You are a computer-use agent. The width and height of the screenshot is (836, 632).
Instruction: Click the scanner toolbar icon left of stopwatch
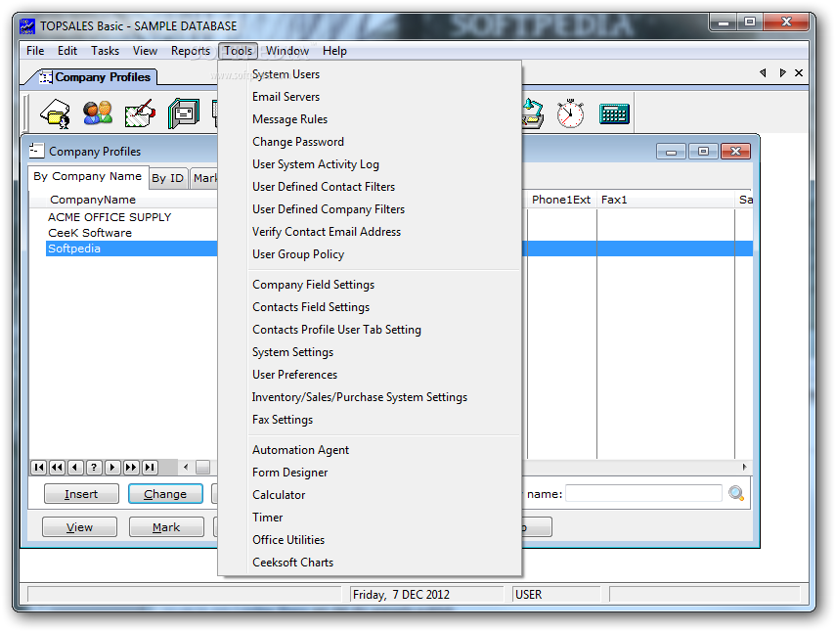533,113
